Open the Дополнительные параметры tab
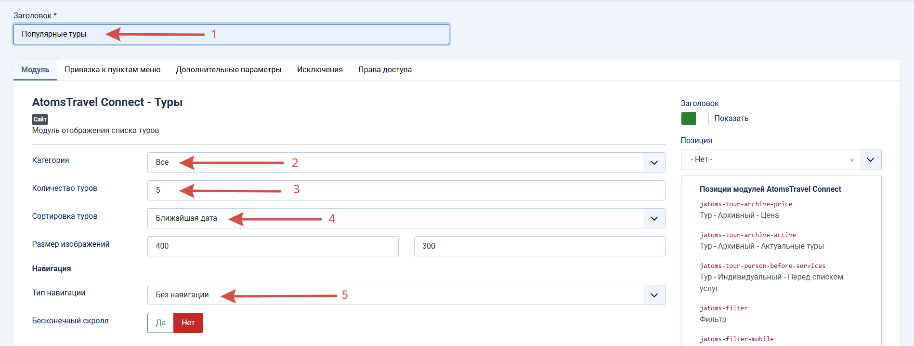This screenshot has height=346, width=914. [x=229, y=70]
